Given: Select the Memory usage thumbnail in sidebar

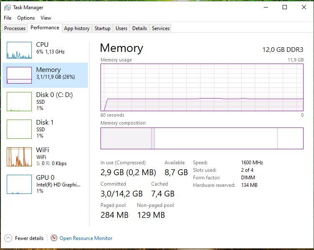Looking at the screenshot, I should click(x=19, y=75).
